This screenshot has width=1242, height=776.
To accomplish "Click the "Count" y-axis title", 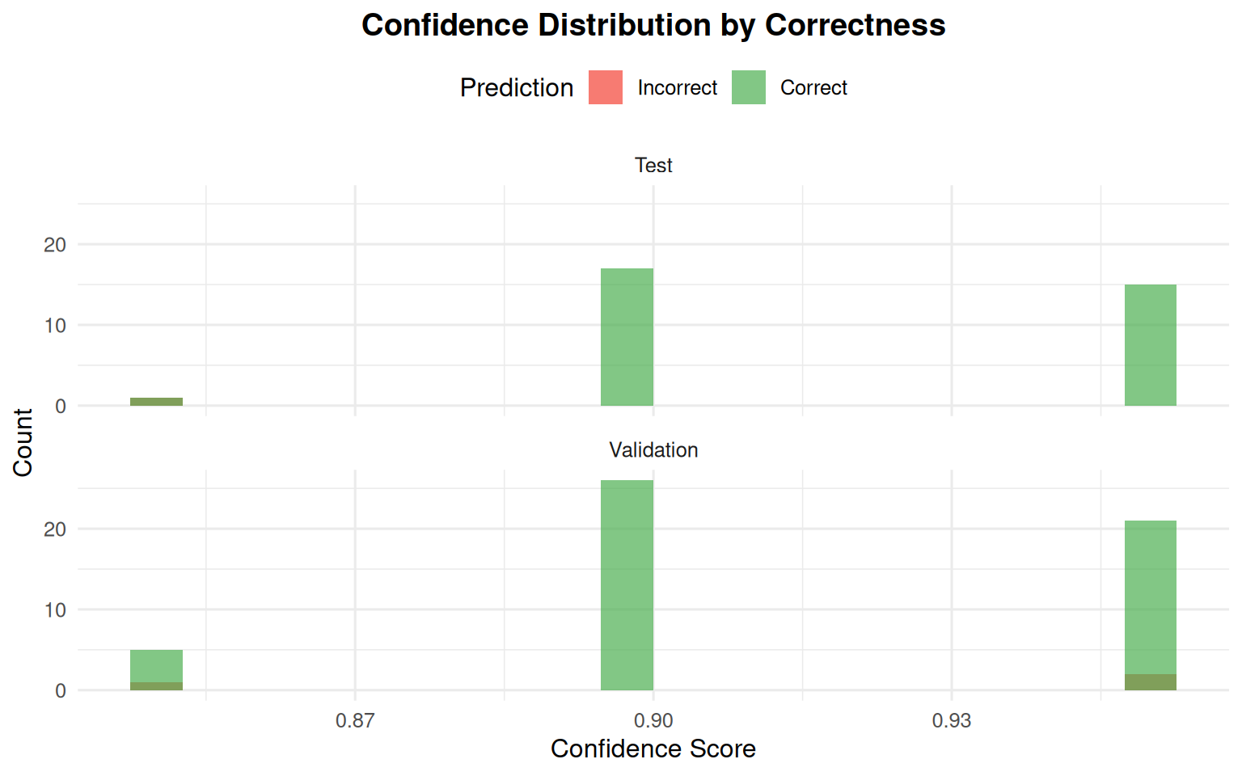I will 23,442.
